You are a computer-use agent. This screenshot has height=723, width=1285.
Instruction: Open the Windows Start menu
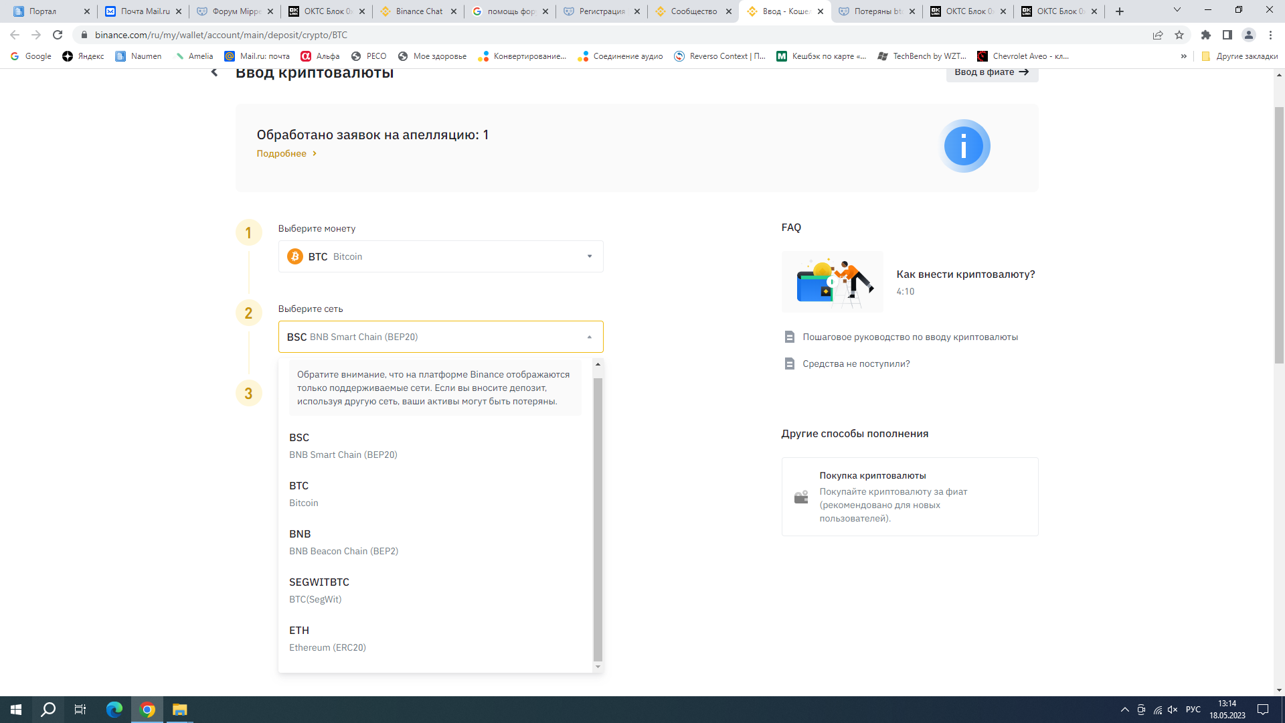coord(16,710)
